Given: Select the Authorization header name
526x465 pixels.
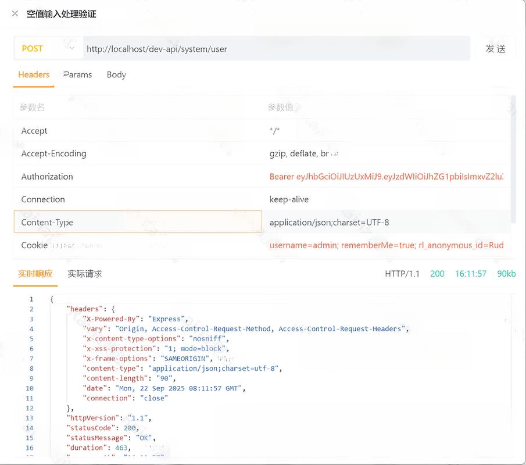Looking at the screenshot, I should point(138,177).
